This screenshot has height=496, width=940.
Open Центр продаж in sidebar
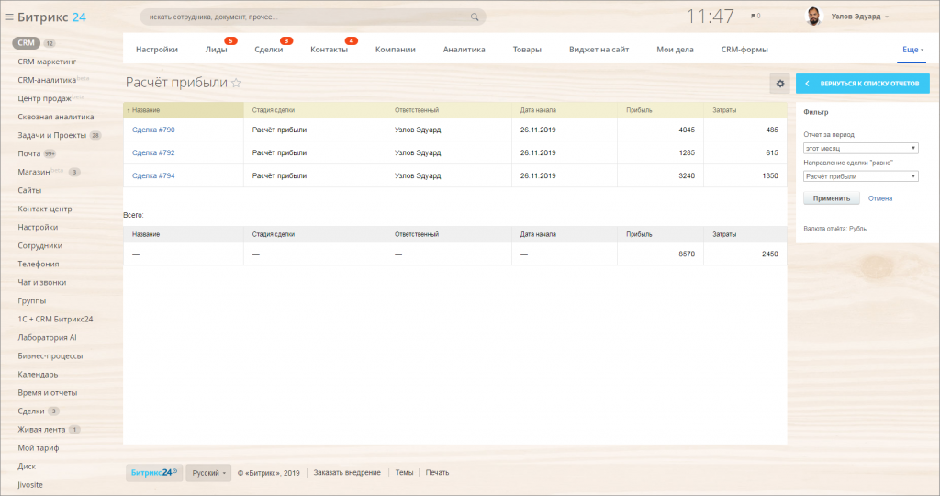(44, 98)
